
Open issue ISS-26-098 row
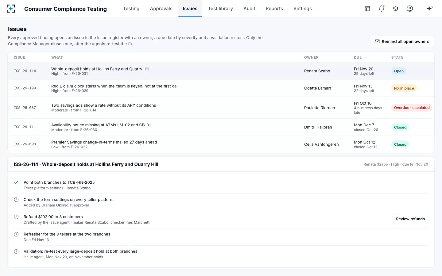point(221,144)
